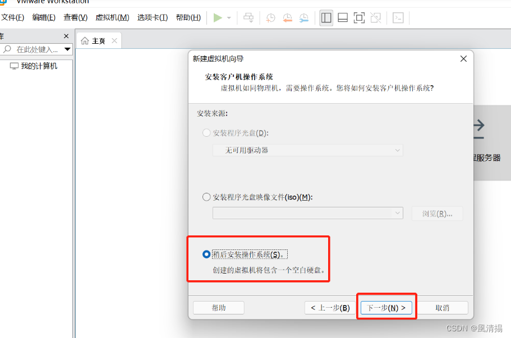
Task: Take a snapshot of the virtual machine
Action: click(x=270, y=18)
